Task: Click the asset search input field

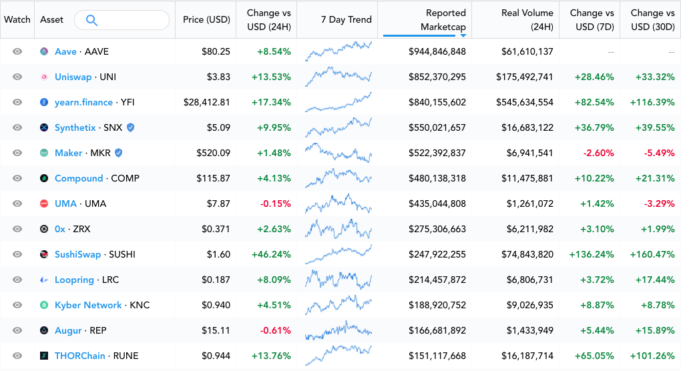Action: click(122, 20)
